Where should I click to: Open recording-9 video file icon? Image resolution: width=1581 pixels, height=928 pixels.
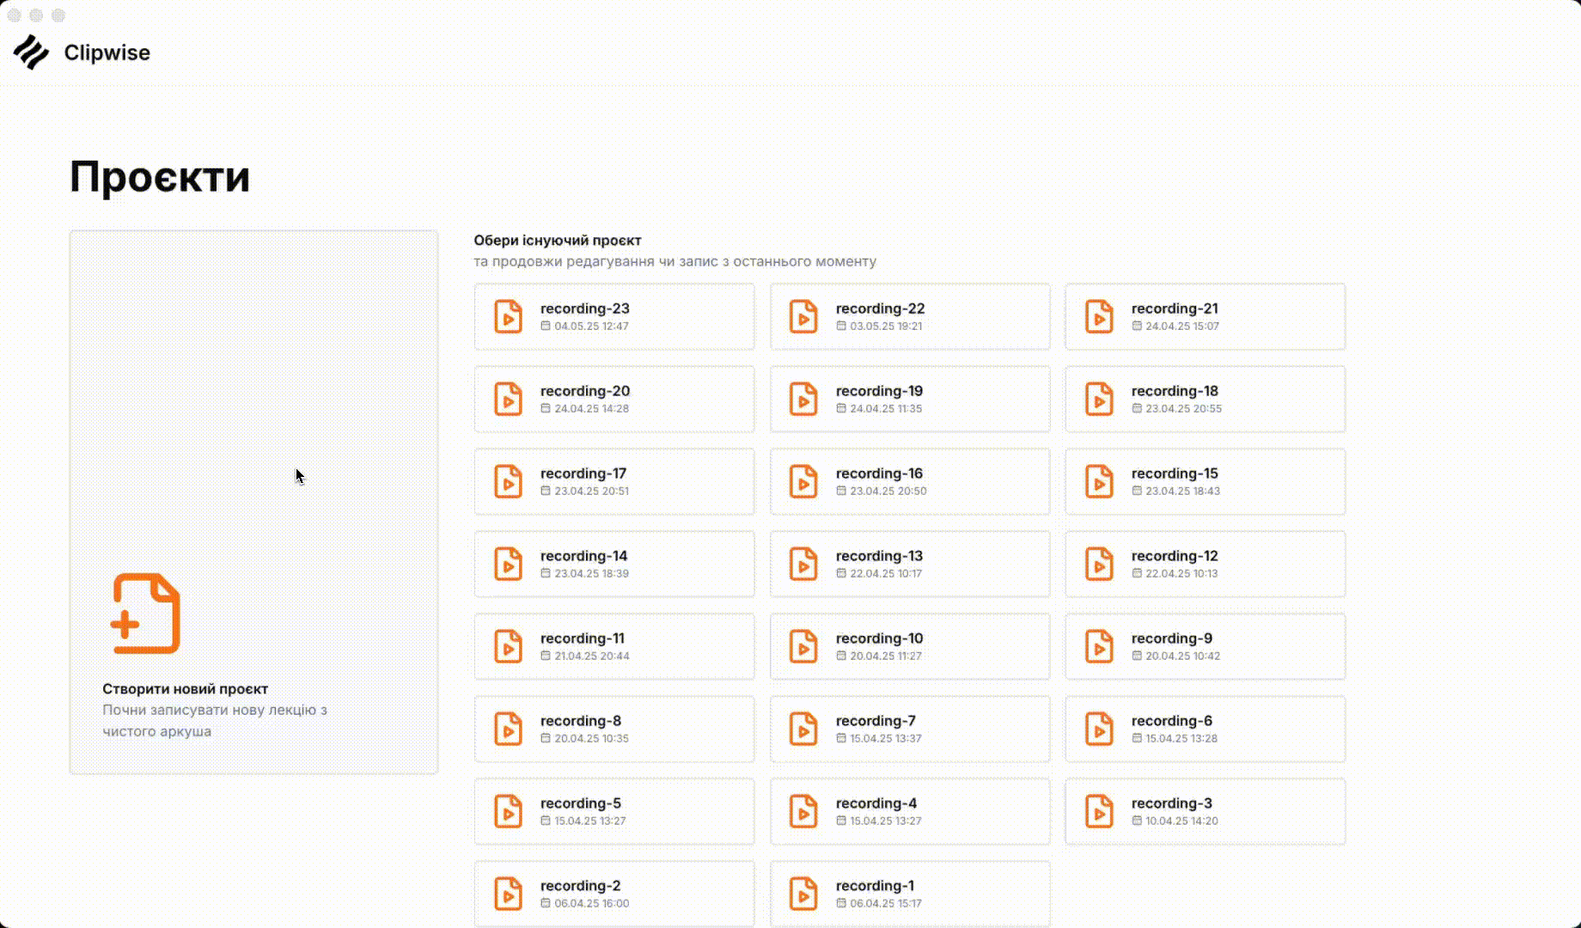click(1099, 646)
